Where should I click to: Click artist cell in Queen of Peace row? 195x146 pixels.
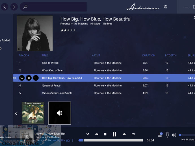(108, 85)
